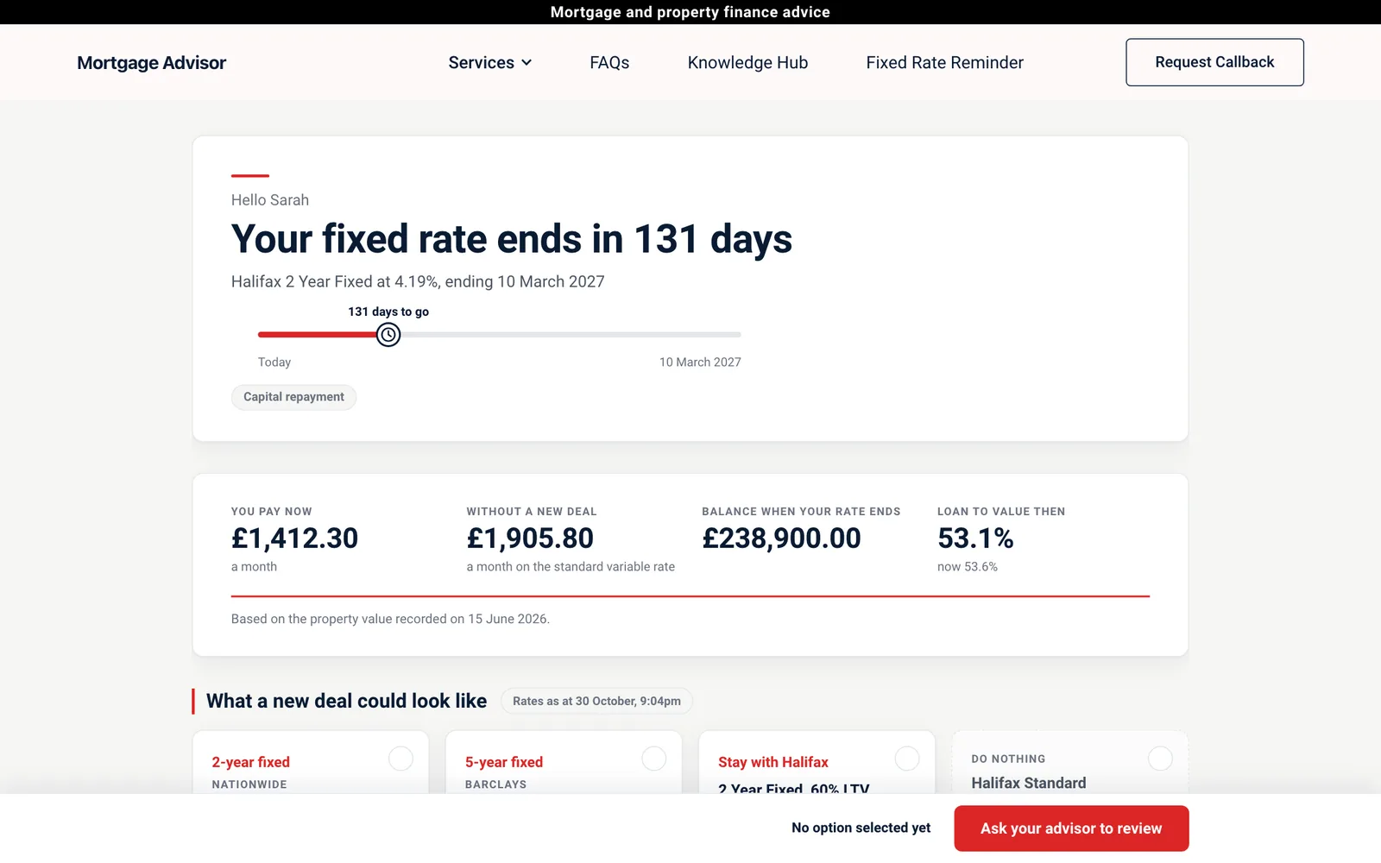Choose the Stay with Halifax radio option
1381x863 pixels.
pyautogui.click(x=907, y=759)
